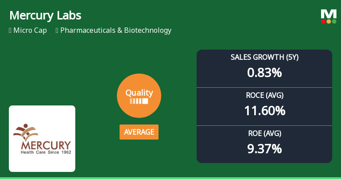
Task: Click the 9.37% ROE value
Action: pyautogui.click(x=264, y=149)
